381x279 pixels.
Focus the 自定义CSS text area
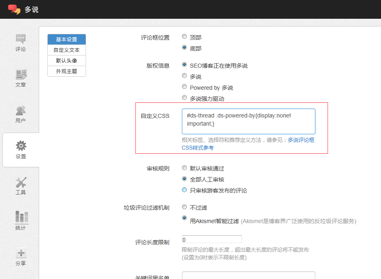click(x=248, y=121)
